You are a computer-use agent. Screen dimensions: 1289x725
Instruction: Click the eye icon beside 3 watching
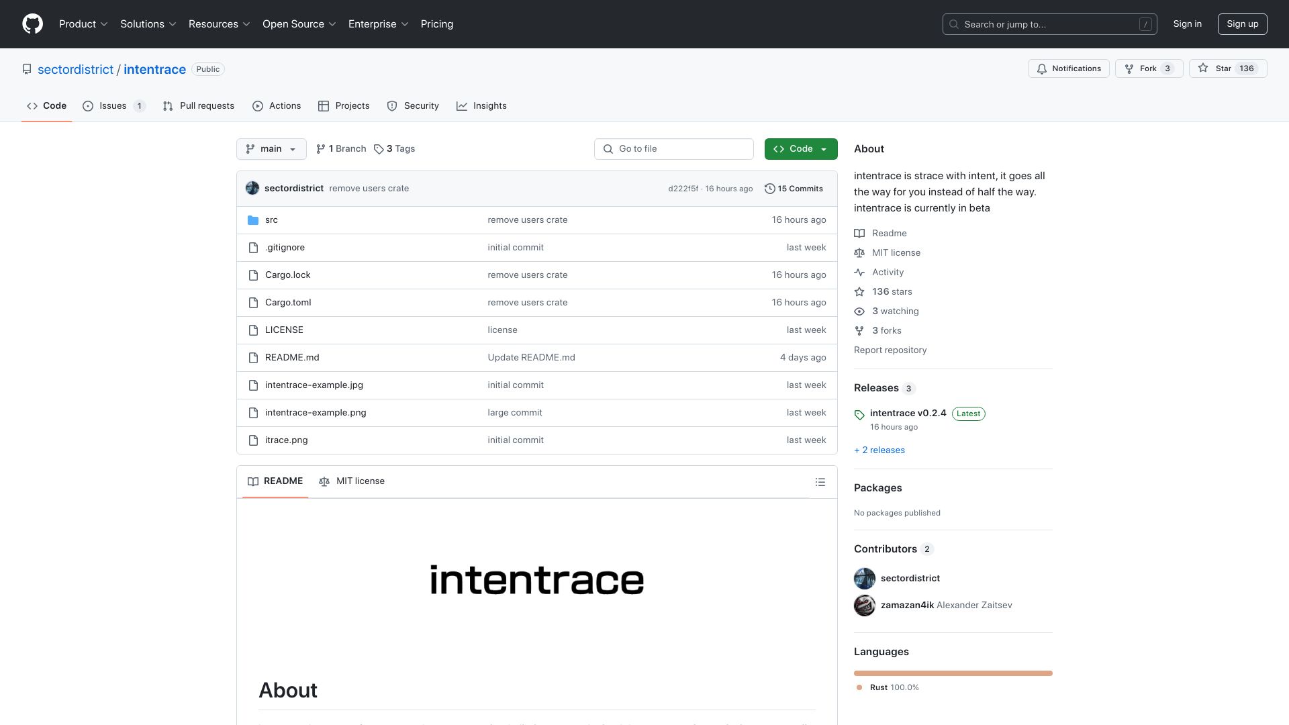click(859, 311)
